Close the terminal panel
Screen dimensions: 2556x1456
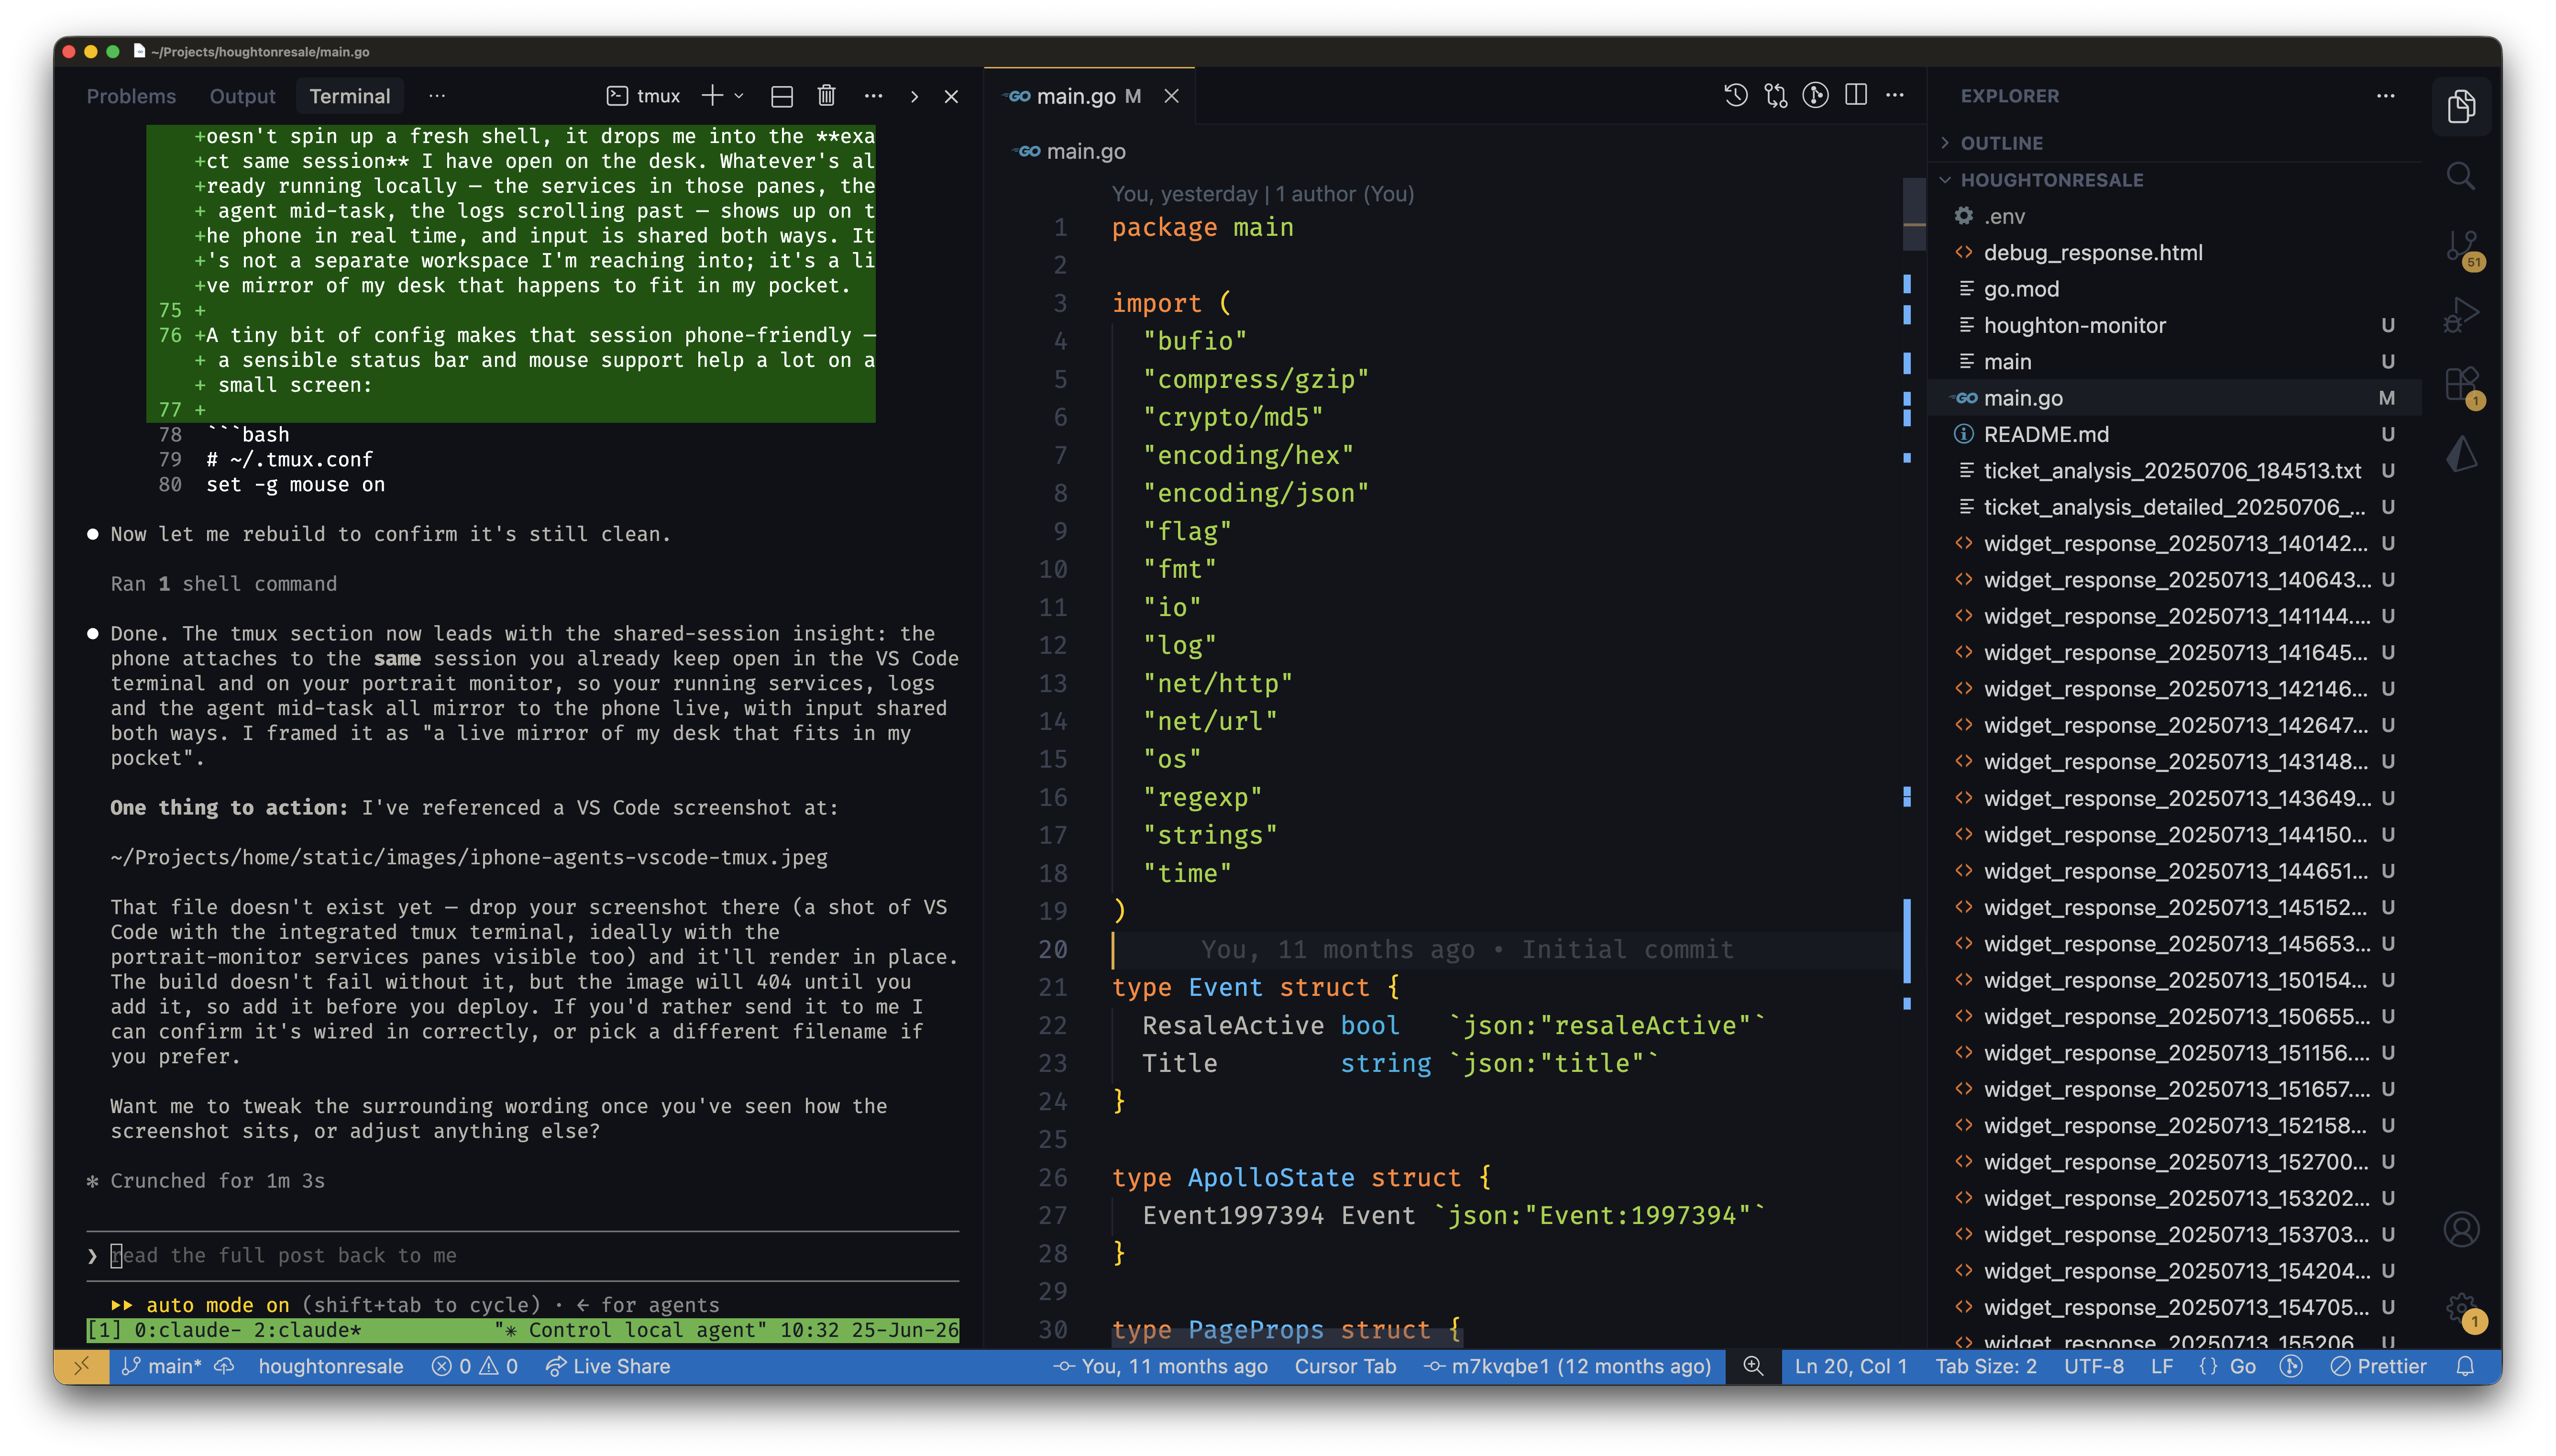click(951, 96)
